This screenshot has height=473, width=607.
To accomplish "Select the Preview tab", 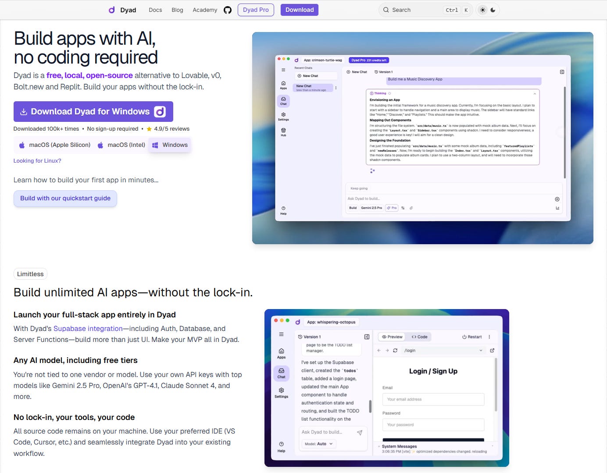I will click(392, 337).
